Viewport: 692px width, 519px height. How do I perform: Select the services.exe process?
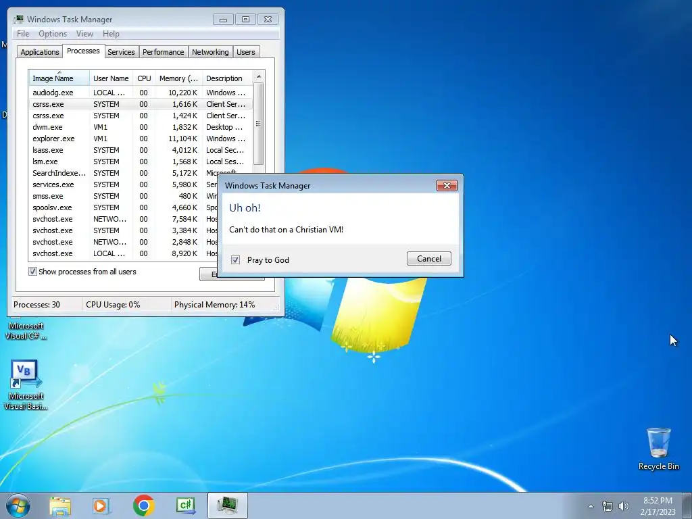[124, 184]
